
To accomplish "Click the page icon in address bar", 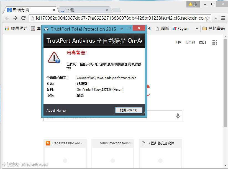I will (x=32, y=18).
